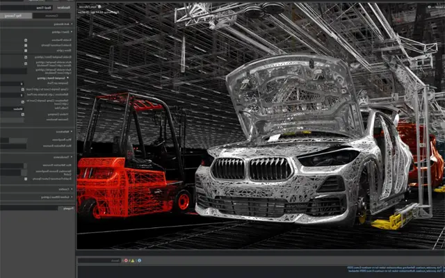Expand the Caustics section
The width and height of the screenshot is (445, 278).
click(x=72, y=189)
